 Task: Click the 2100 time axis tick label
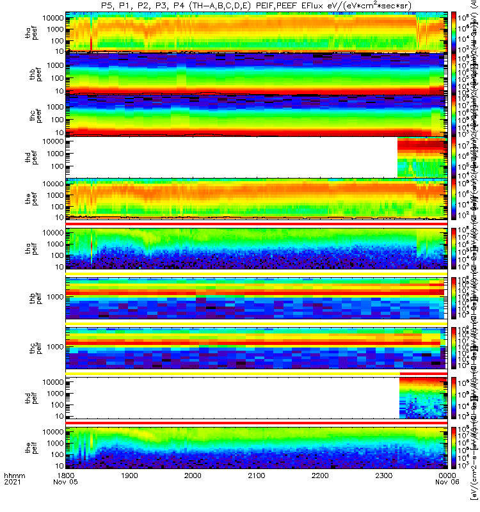(x=257, y=476)
